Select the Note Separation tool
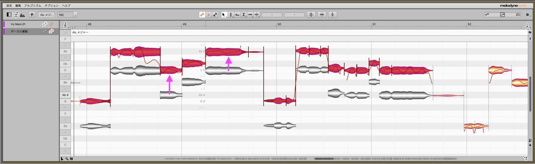Screen dimensions: 535x164 click(x=257, y=15)
